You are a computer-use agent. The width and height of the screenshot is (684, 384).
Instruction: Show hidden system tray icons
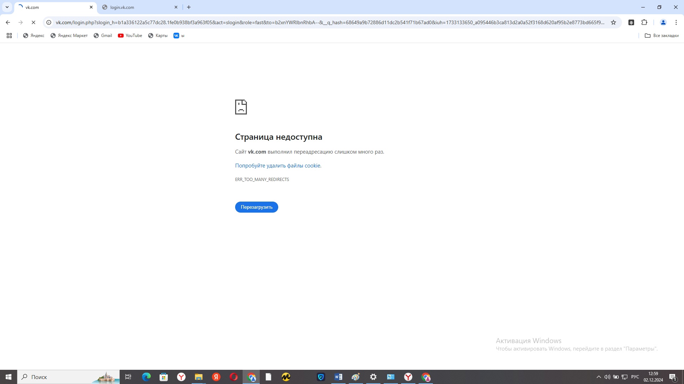(598, 377)
